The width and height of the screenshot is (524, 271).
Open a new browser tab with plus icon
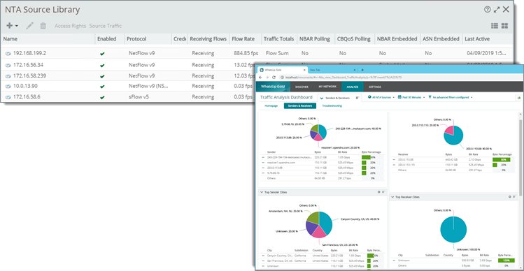[x=362, y=70]
